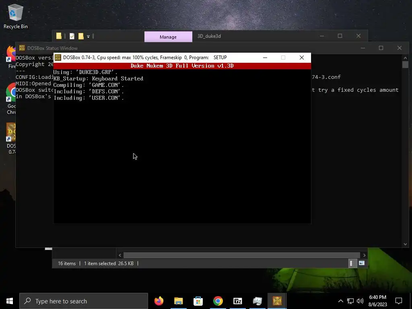Click '1 item selected 26.5 KB' status text
Viewport: 412px width, 309px height.
(109, 263)
